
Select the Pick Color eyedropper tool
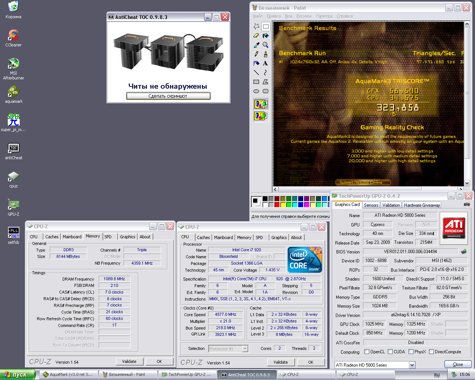pyautogui.click(x=256, y=45)
